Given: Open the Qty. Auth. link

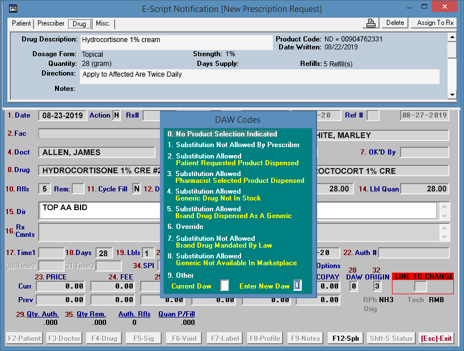Looking at the screenshot, I should pos(43,314).
